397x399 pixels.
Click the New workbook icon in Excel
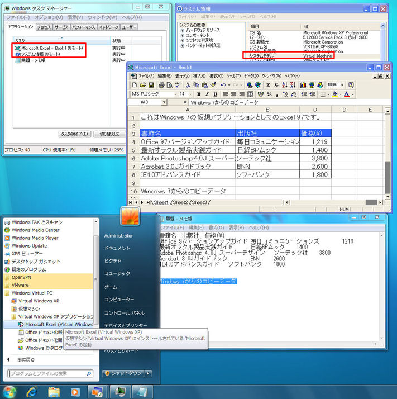point(135,85)
